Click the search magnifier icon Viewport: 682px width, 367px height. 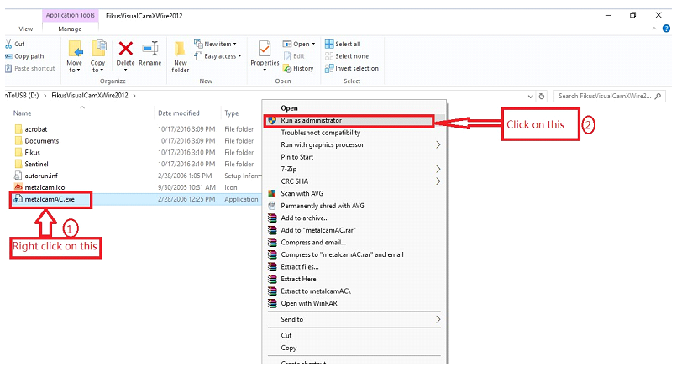658,96
